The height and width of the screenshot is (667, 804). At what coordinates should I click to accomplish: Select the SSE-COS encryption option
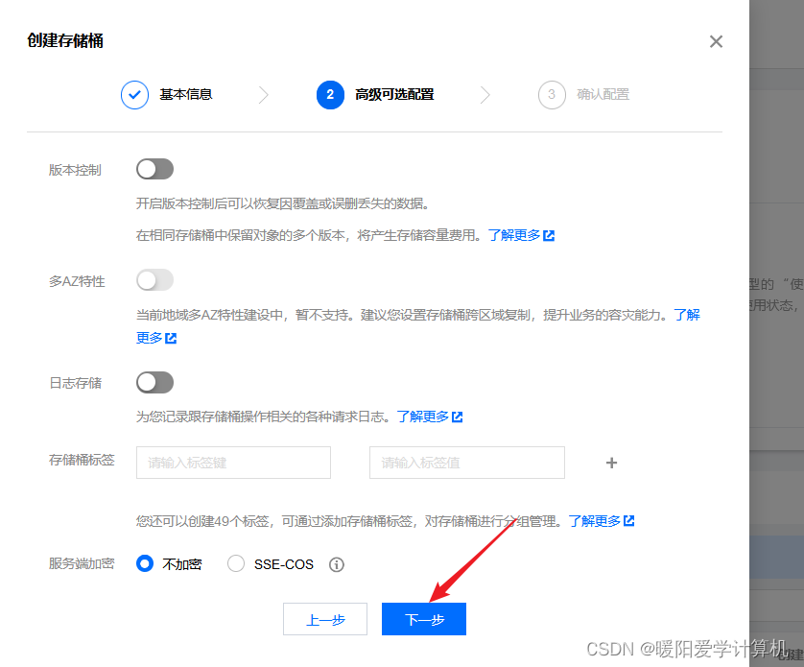click(x=236, y=564)
